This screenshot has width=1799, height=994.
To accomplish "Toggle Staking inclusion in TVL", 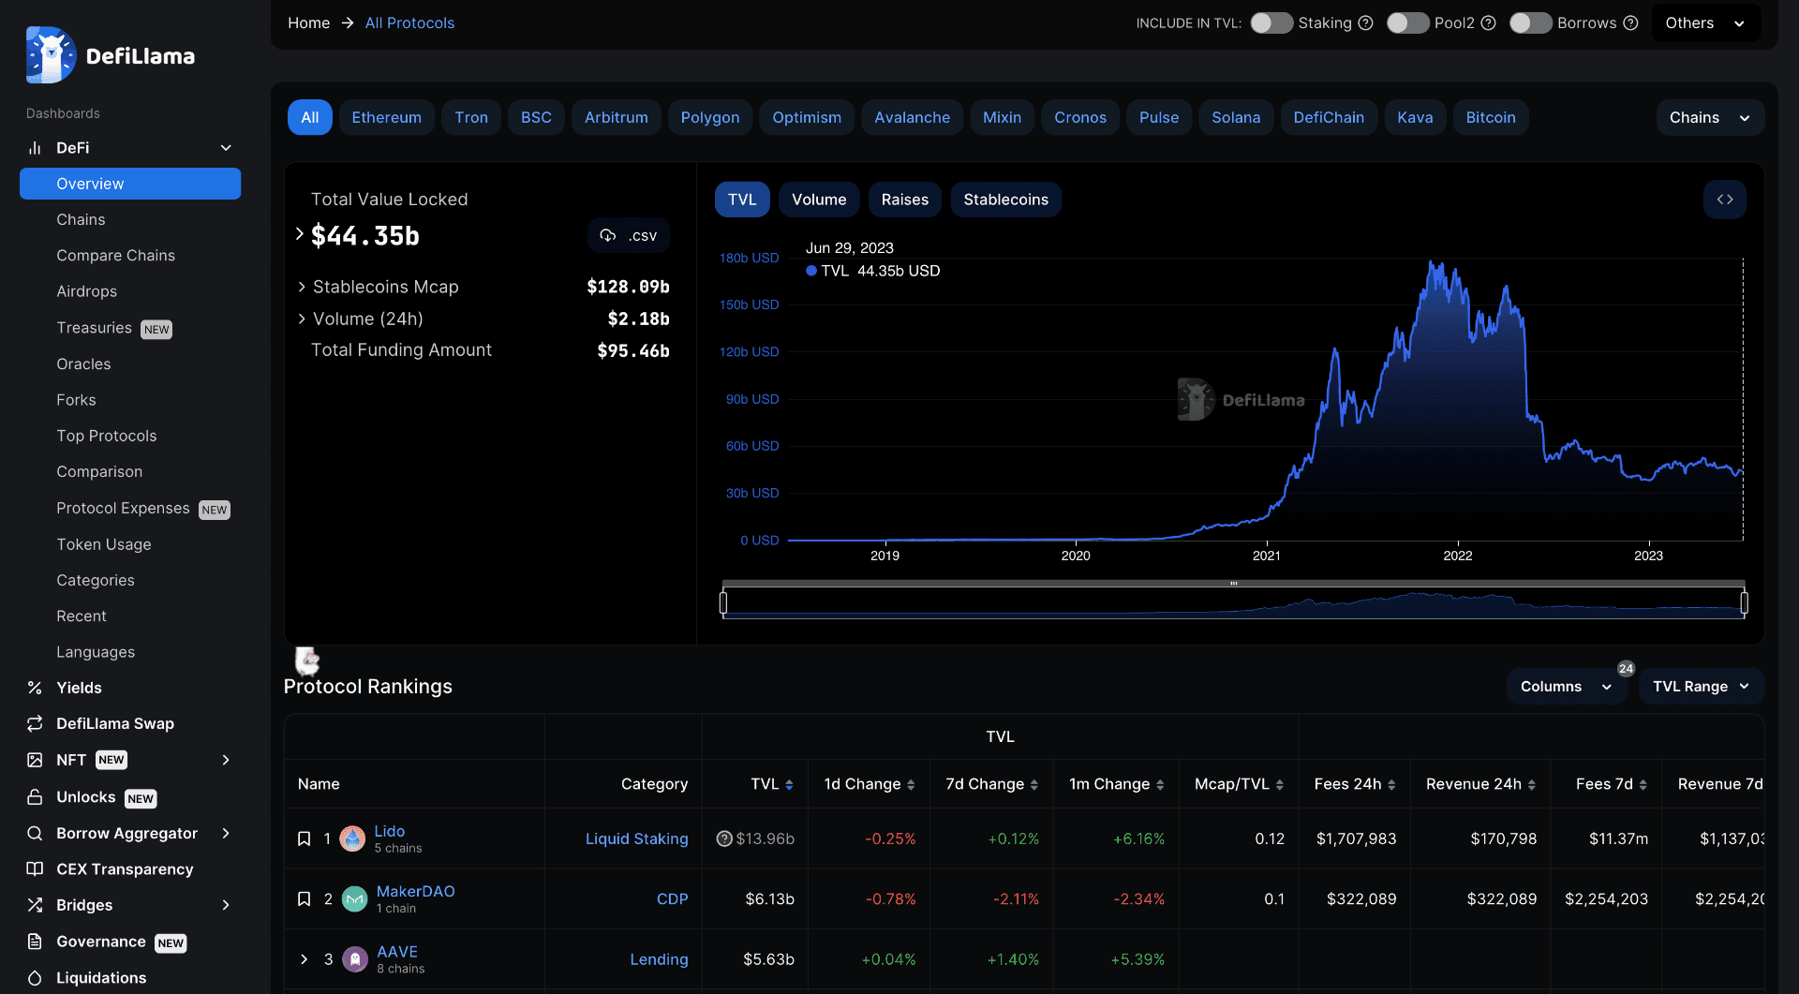I will coord(1271,22).
